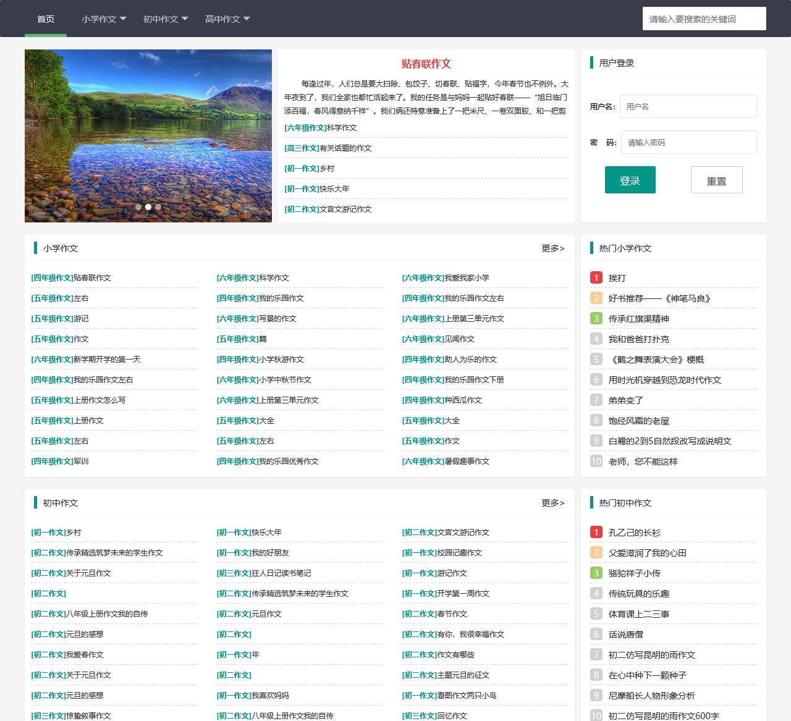Expand the 初中作文 dropdown in navigation bar
This screenshot has width=791, height=721.
165,19
